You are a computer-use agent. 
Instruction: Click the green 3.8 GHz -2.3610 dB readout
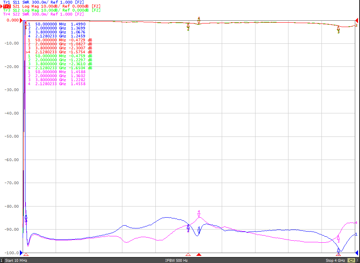[x=60, y=64]
